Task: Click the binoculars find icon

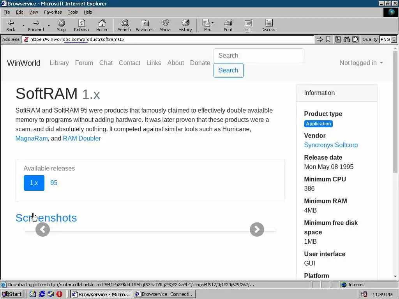Action: 346,39
